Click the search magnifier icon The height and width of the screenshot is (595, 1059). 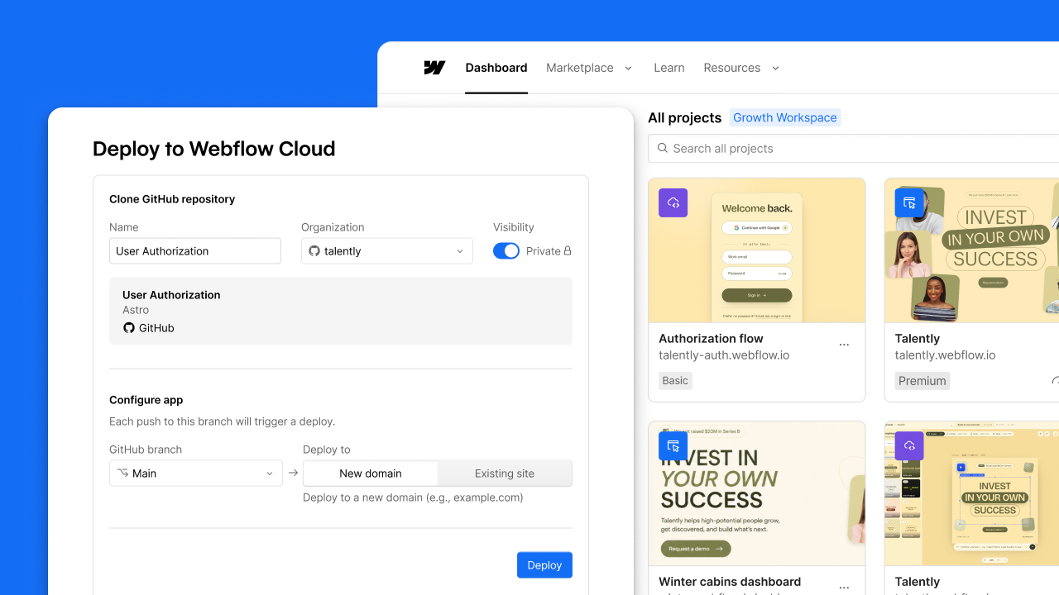point(663,148)
